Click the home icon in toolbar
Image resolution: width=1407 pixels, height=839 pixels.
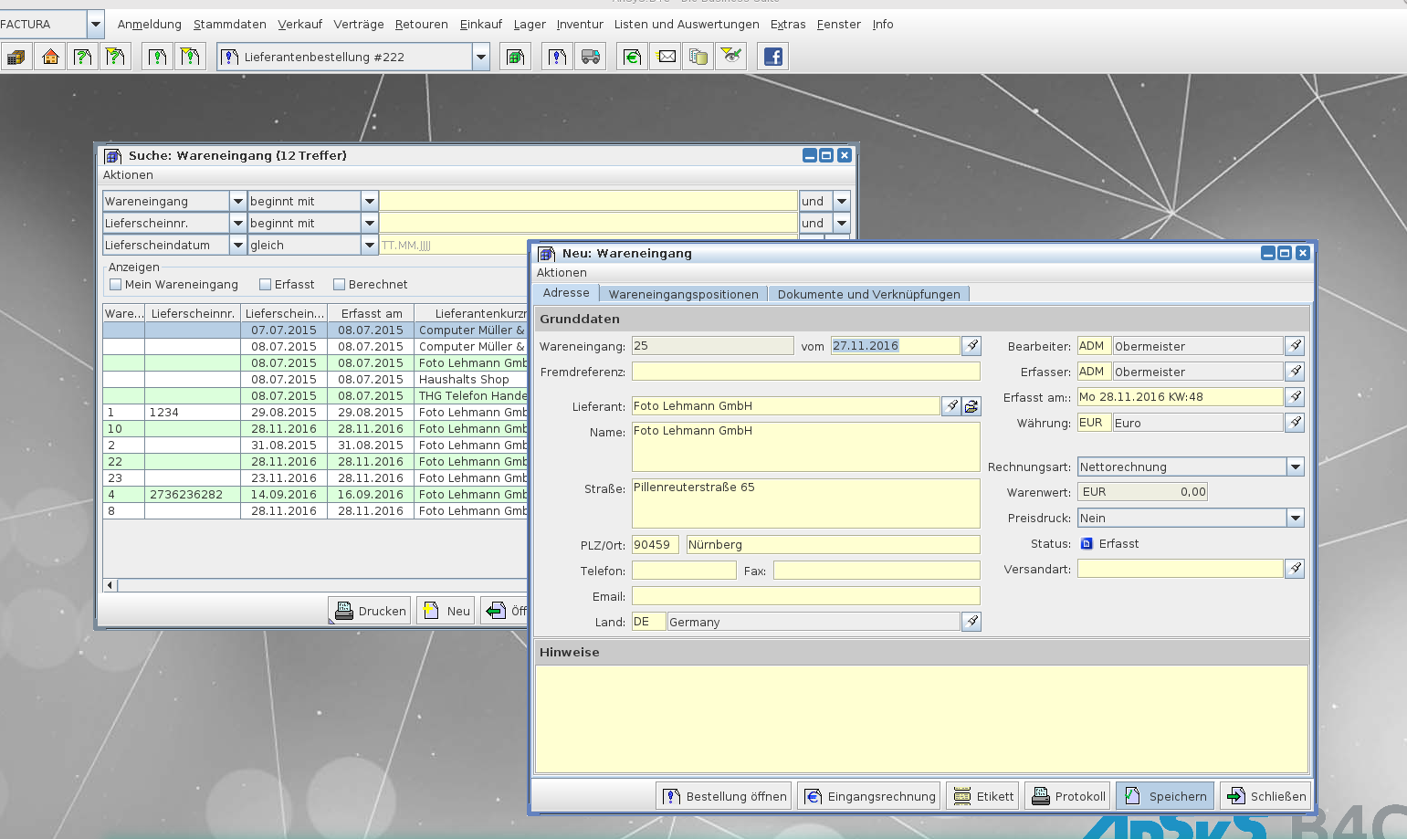50,57
